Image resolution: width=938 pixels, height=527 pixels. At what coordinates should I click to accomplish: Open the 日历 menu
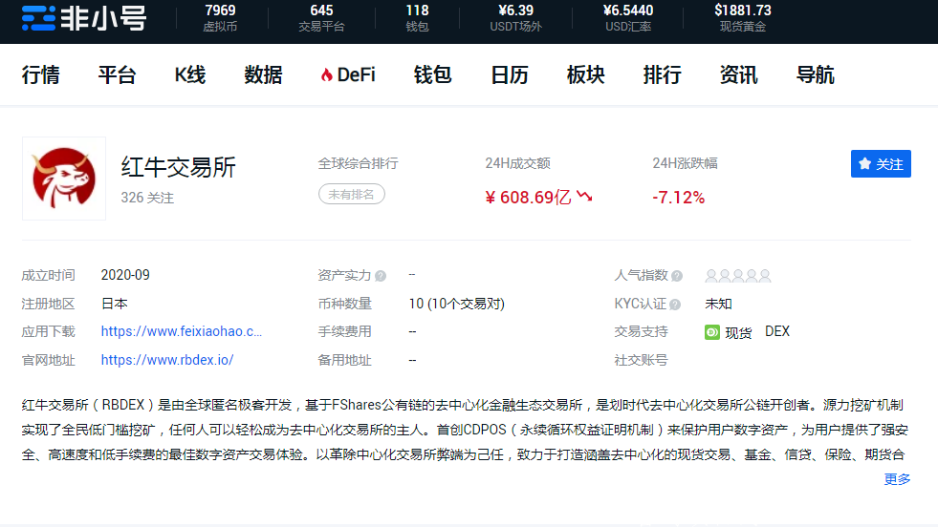pyautogui.click(x=509, y=75)
